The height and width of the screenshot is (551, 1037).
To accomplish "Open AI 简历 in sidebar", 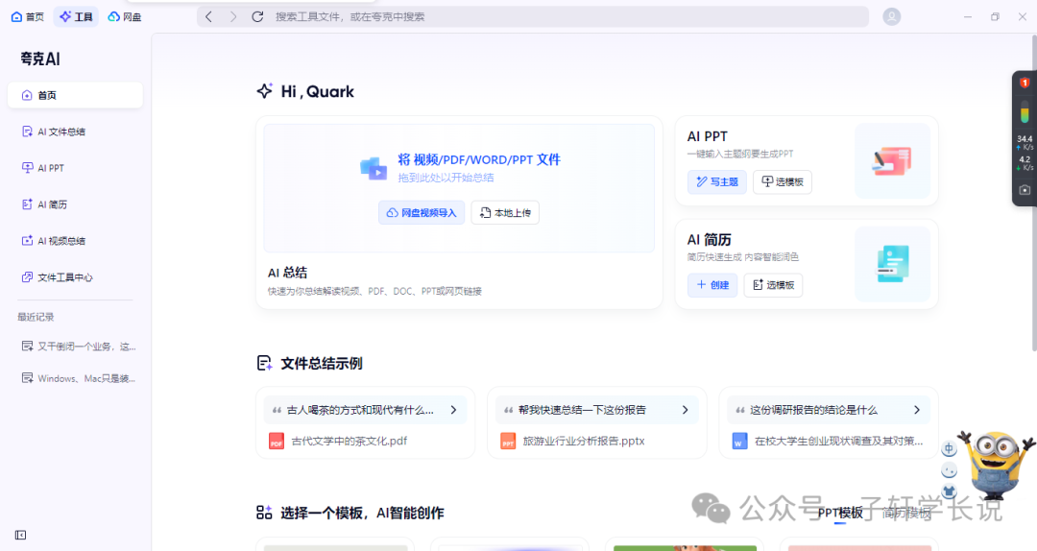I will (76, 204).
